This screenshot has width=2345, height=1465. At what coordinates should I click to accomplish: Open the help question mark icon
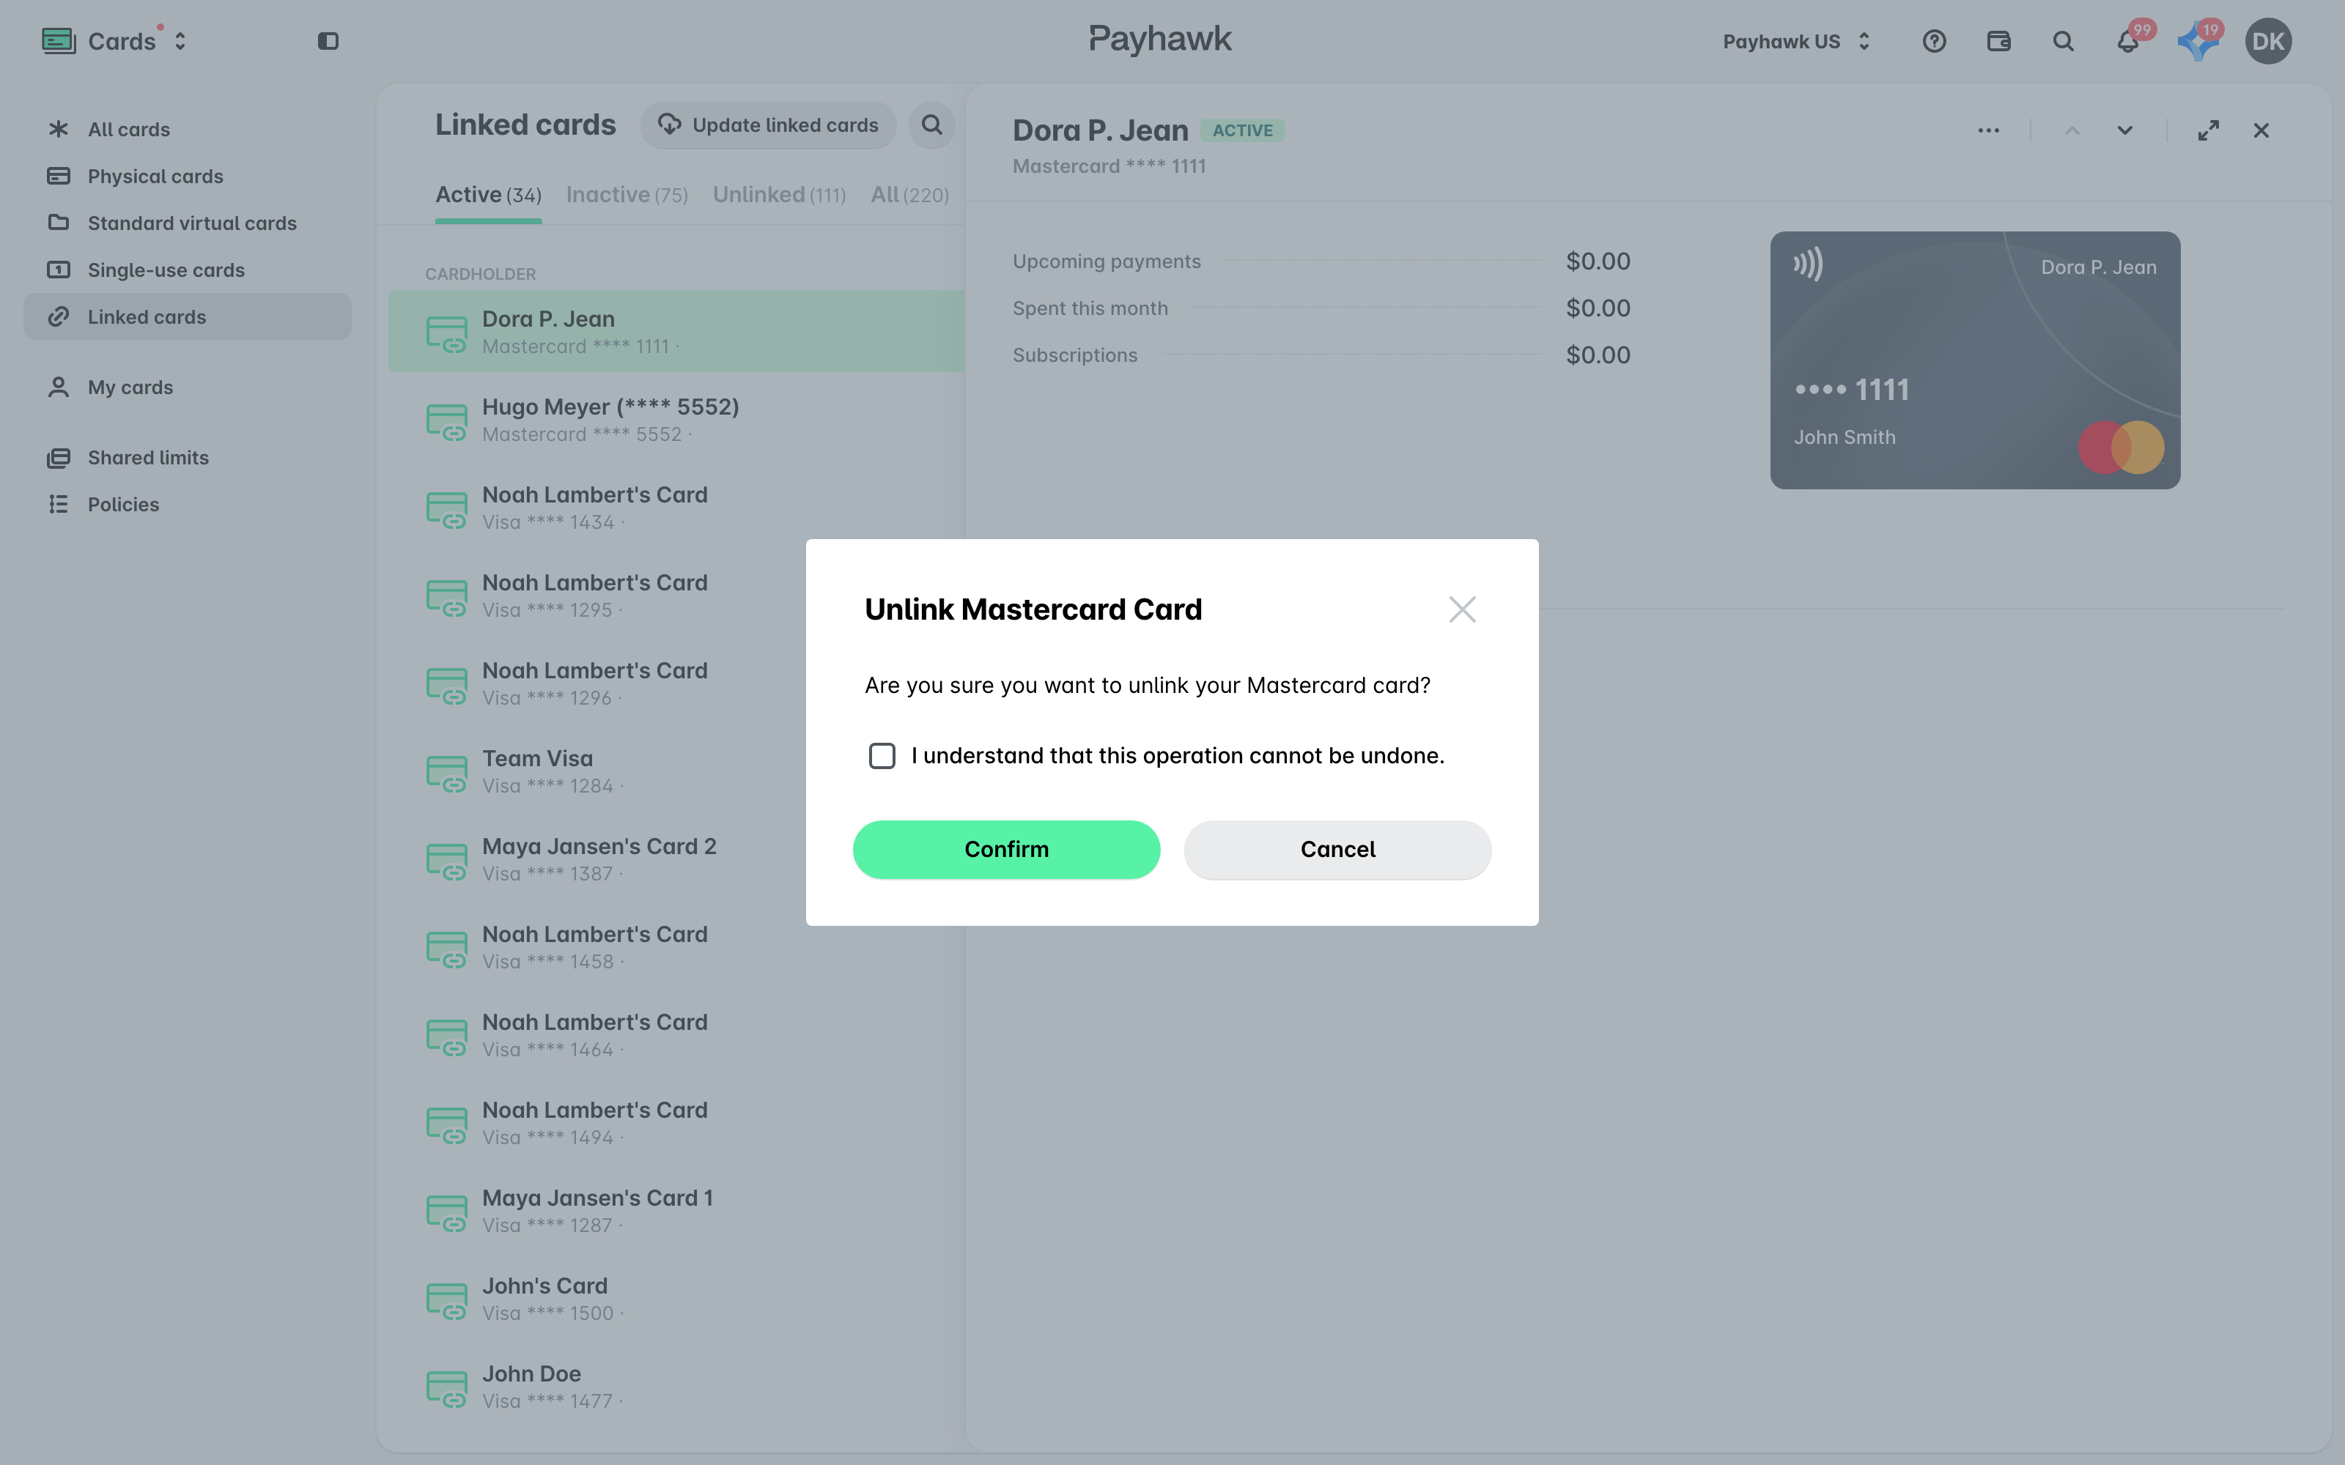coord(1934,41)
